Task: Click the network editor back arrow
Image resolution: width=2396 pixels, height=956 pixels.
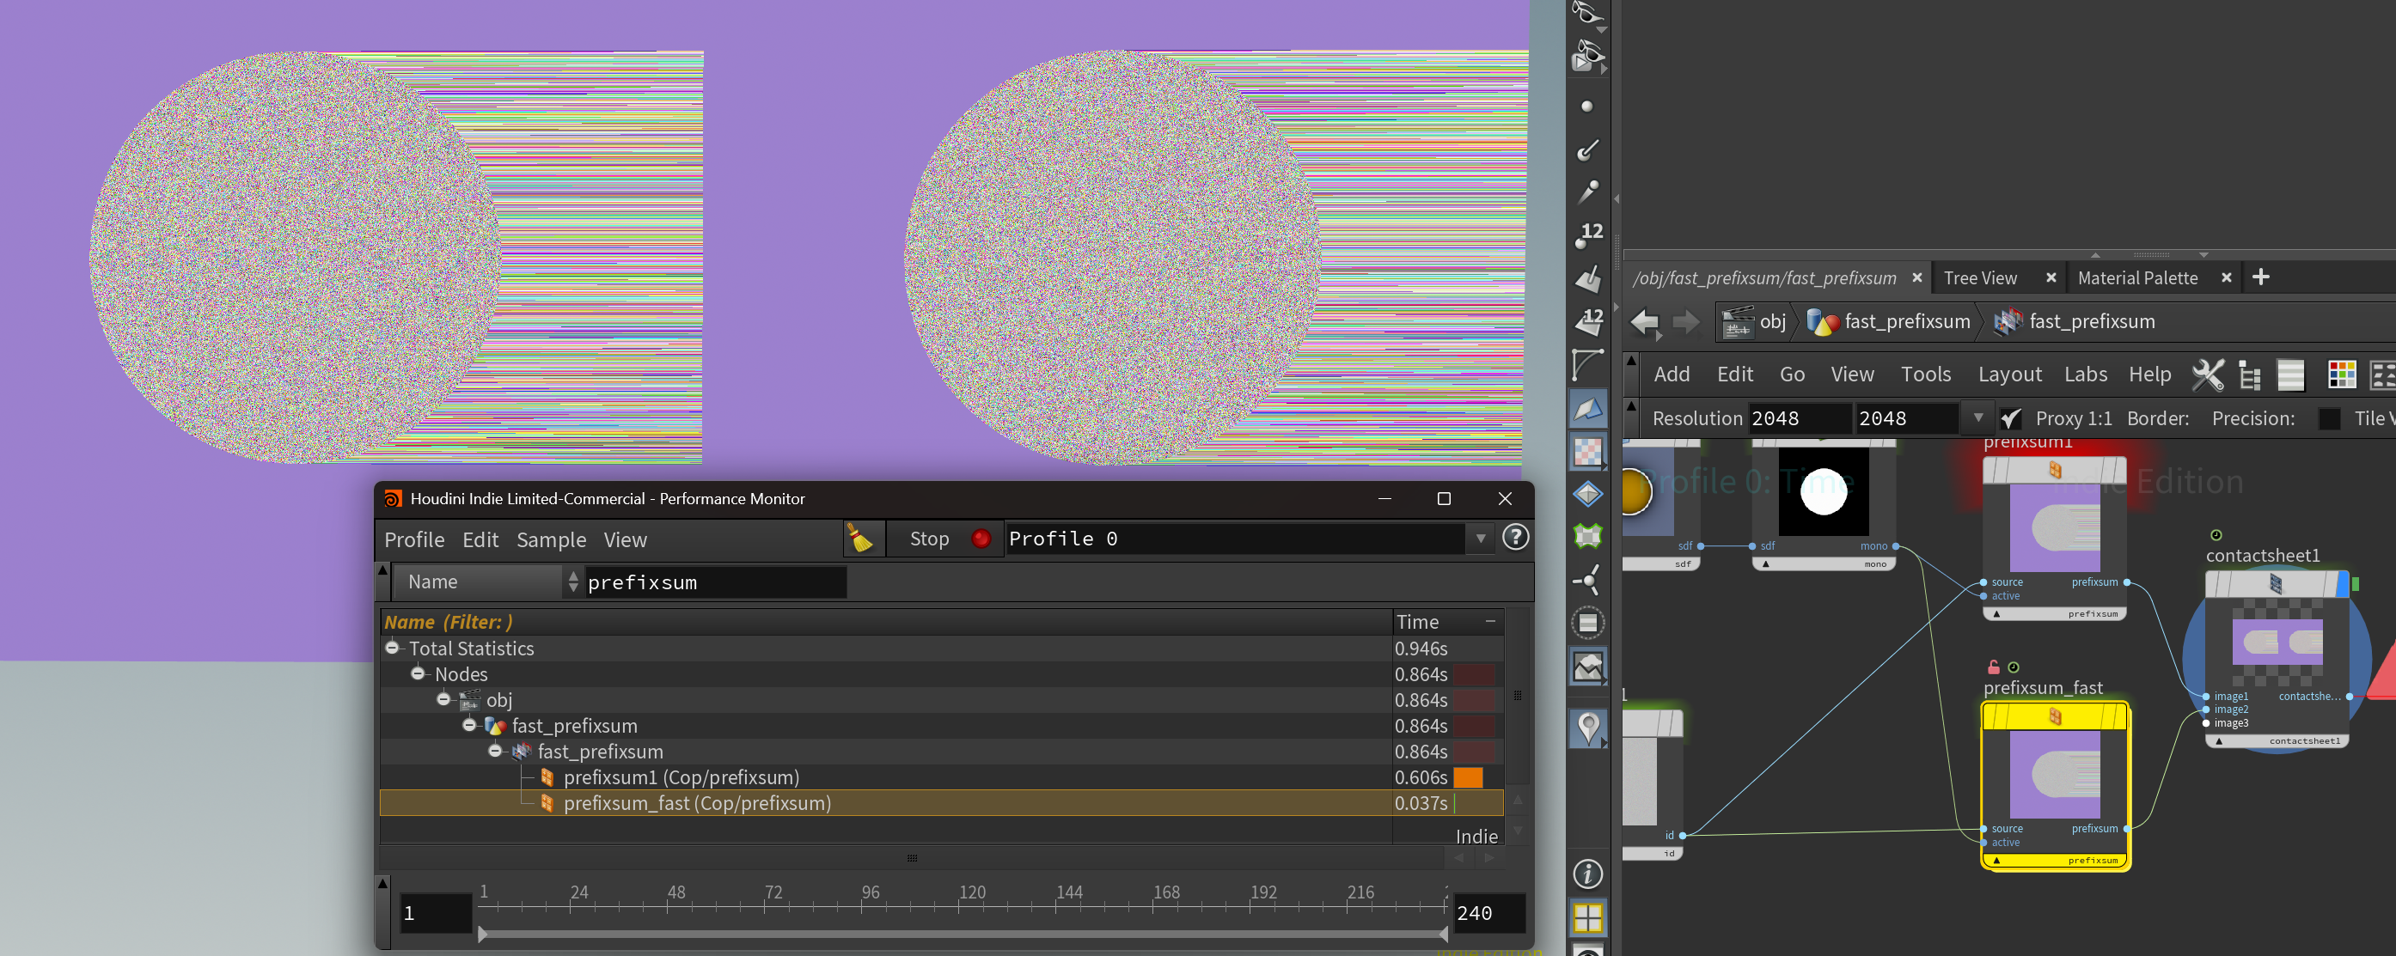Action: click(x=1645, y=322)
